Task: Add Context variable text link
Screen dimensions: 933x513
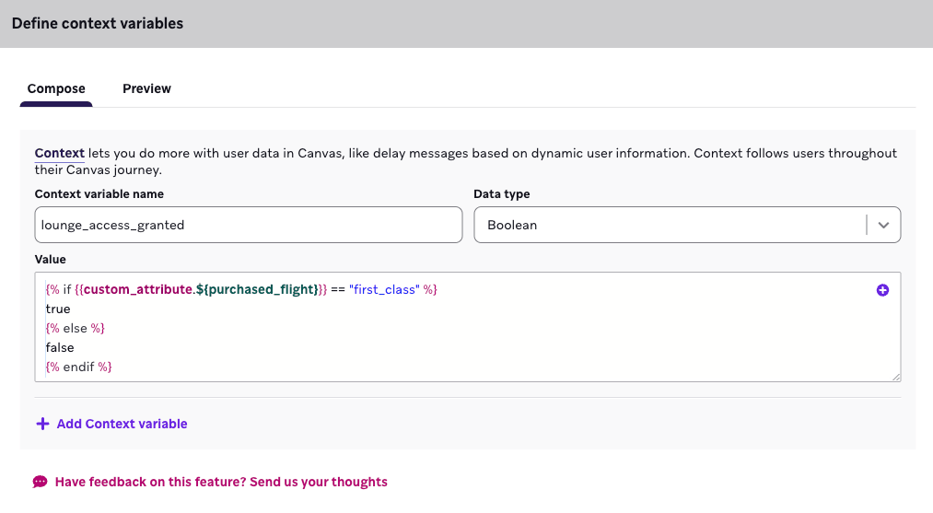Action: (x=122, y=424)
